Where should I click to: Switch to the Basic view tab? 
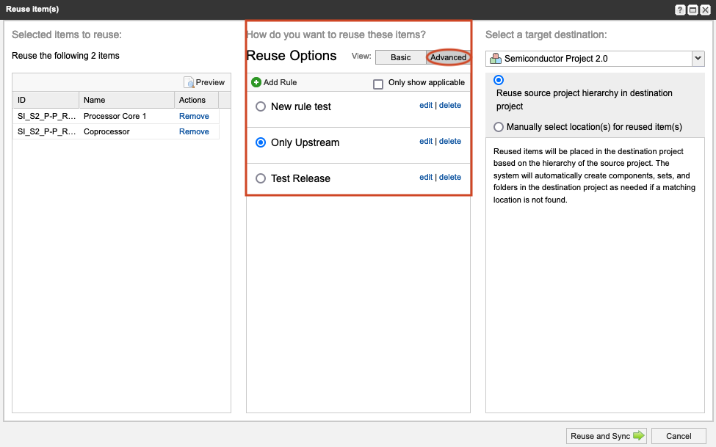[x=400, y=57]
